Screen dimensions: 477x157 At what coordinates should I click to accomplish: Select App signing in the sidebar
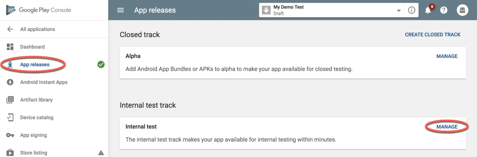point(34,135)
